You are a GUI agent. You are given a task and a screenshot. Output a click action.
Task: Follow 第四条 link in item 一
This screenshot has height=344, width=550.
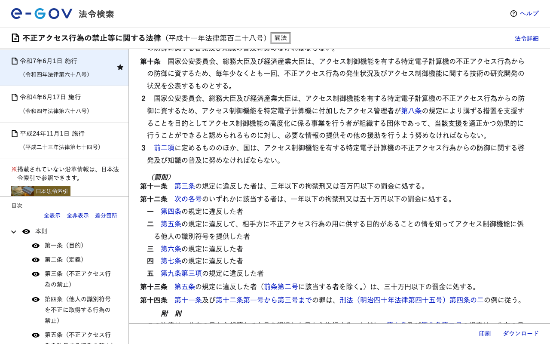click(x=171, y=211)
